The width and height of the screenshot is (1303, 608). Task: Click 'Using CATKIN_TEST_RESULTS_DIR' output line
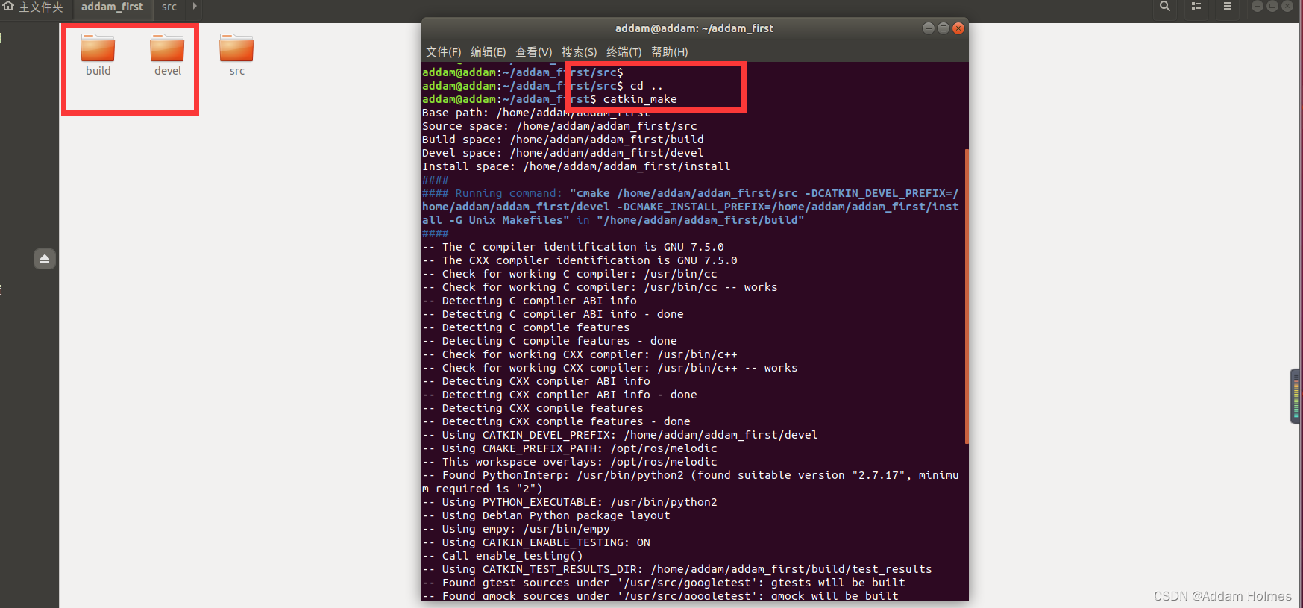coord(677,569)
